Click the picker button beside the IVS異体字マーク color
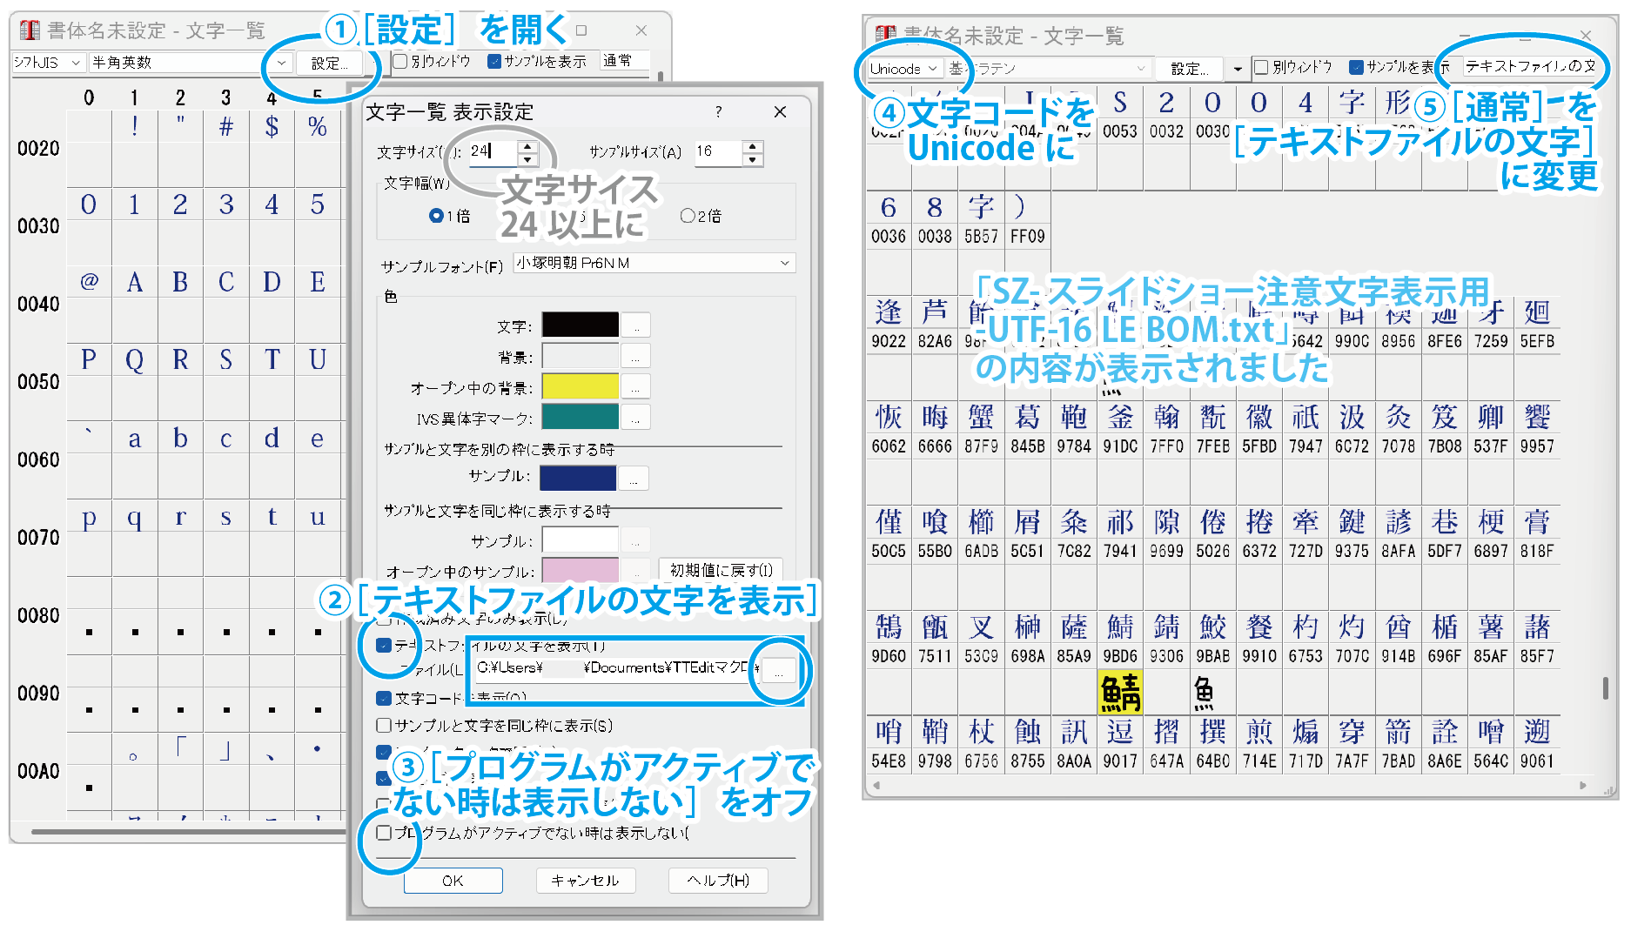The image size is (1631, 925). 636,418
